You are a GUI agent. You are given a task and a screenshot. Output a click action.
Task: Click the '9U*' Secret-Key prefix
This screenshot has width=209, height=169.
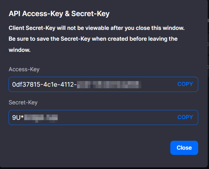18,117
